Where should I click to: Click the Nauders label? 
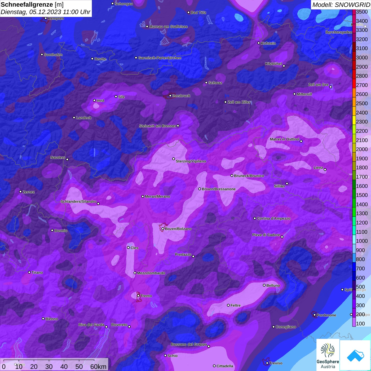pos(58,157)
